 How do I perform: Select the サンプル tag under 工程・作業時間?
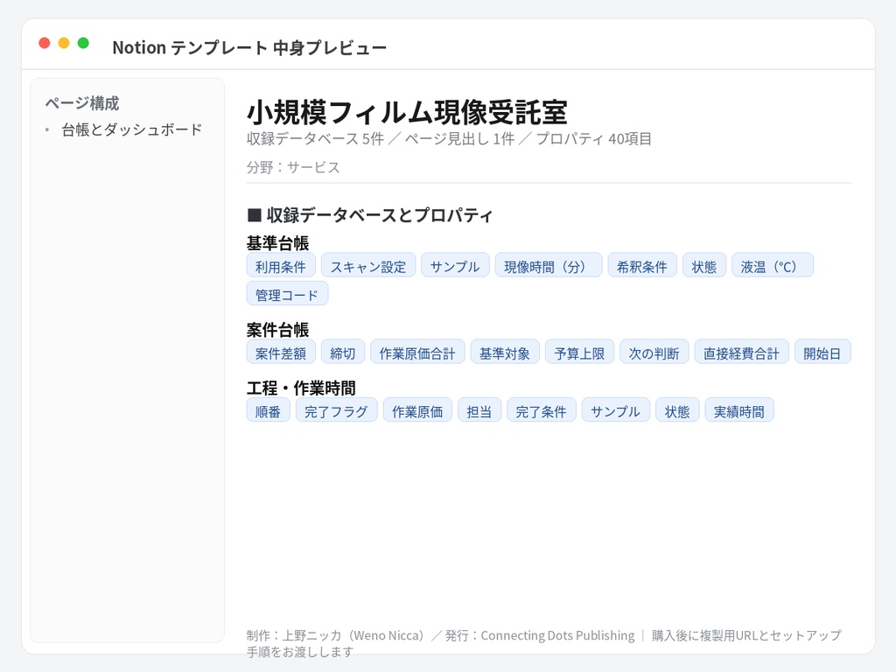(x=615, y=410)
